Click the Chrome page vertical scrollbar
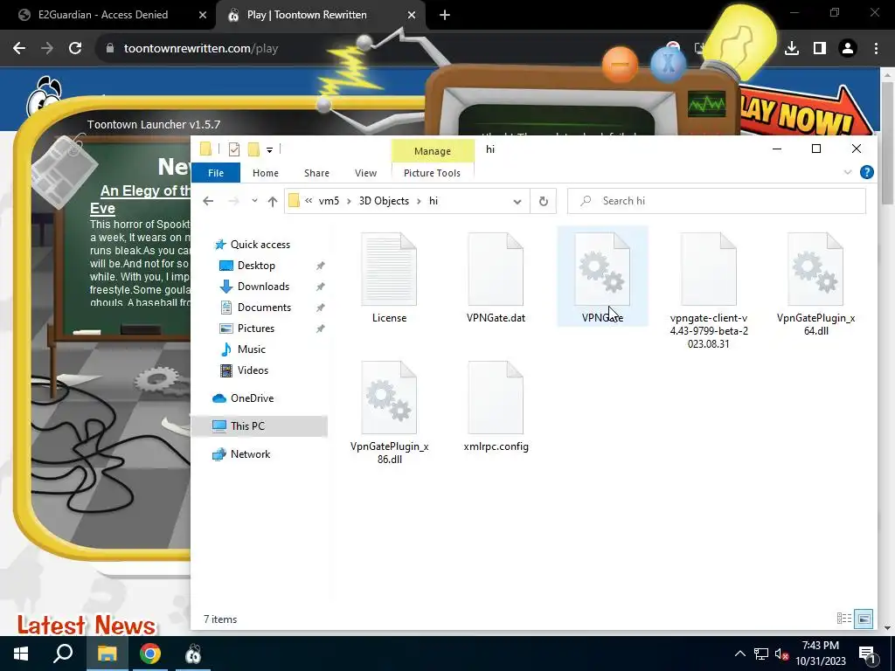This screenshot has width=895, height=671. [887, 142]
